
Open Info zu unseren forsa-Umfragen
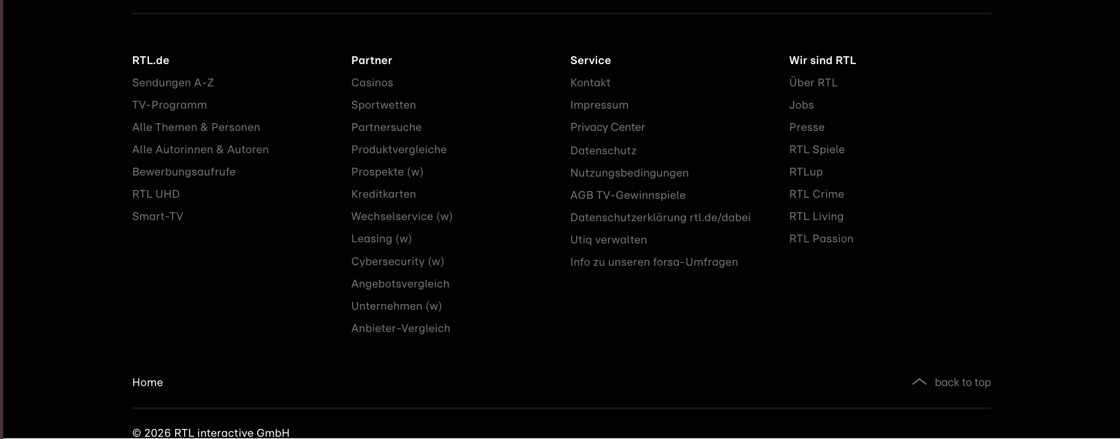click(654, 262)
